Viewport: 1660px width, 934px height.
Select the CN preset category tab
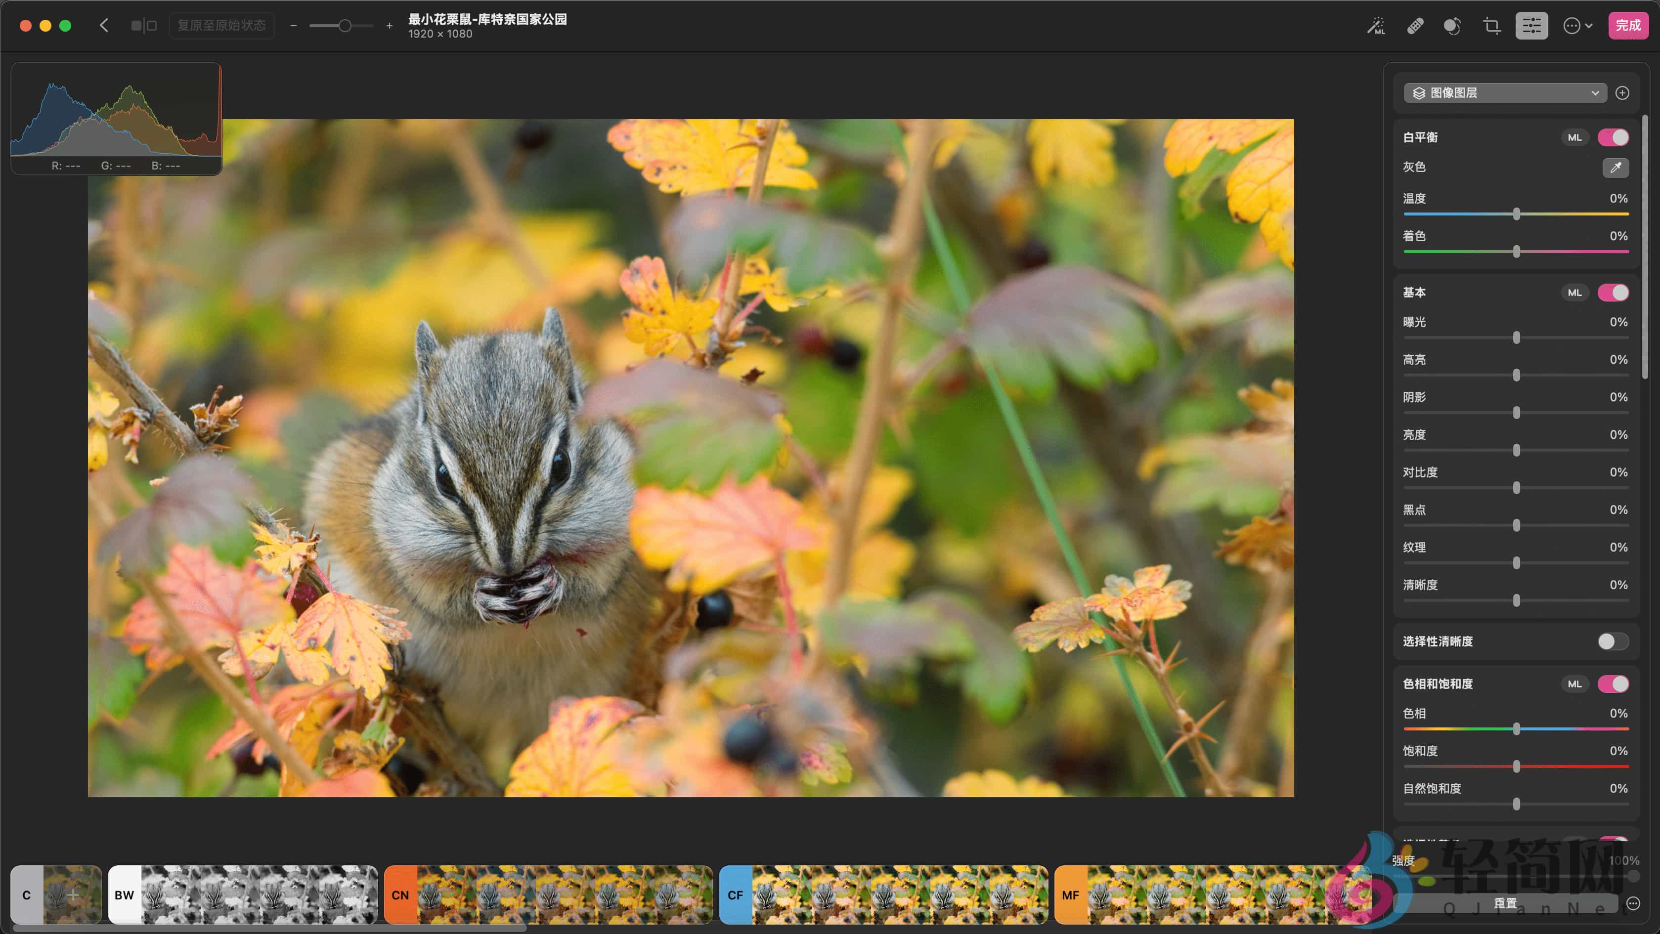(400, 894)
